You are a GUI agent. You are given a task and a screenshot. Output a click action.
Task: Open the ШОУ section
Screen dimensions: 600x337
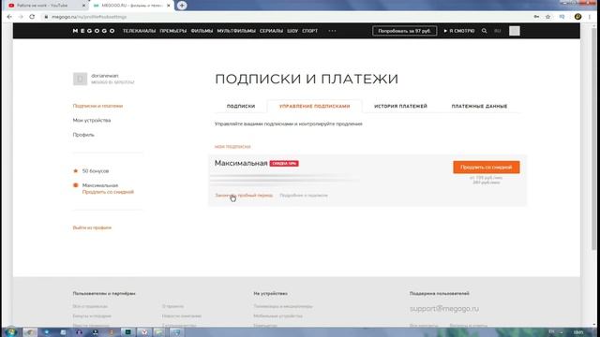pos(292,31)
